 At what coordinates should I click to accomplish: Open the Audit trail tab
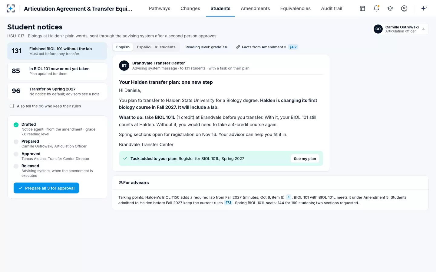pos(332,8)
